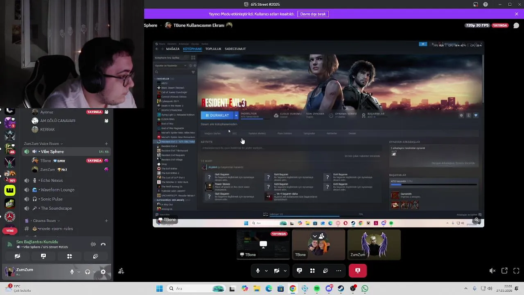
Task: Open Discord user settings gear
Action: click(103, 272)
